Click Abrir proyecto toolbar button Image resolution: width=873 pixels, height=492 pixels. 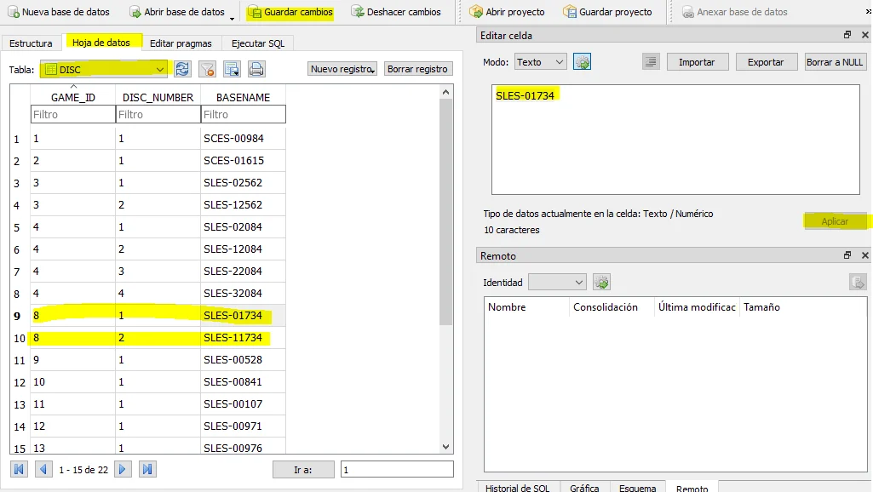point(508,12)
